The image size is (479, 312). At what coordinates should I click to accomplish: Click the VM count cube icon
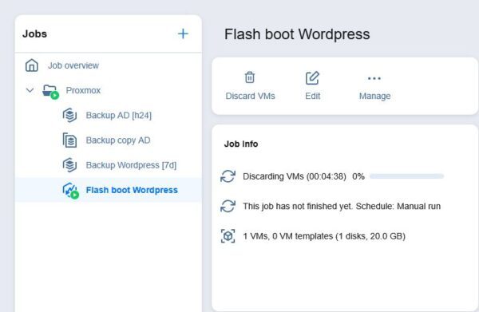[228, 236]
